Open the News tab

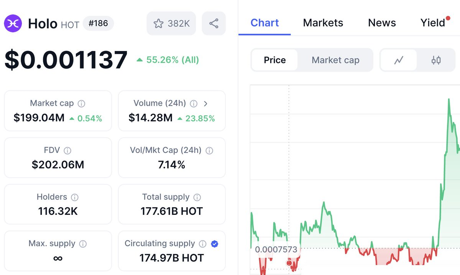(382, 23)
